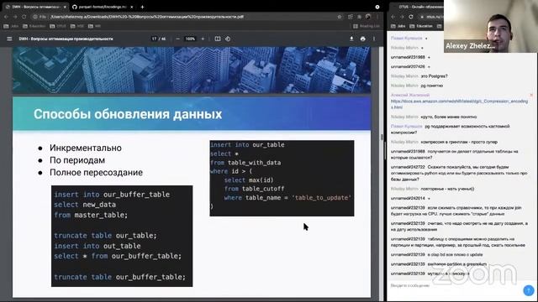Click the 'DWH - Вопросы оптимизации' PDF title
The height and width of the screenshot is (302, 538).
pos(66,39)
